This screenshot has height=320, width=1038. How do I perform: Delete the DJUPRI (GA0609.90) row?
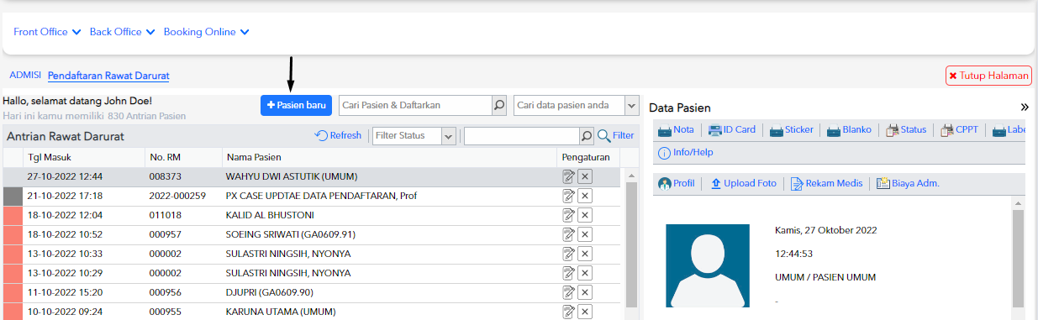[x=586, y=292]
